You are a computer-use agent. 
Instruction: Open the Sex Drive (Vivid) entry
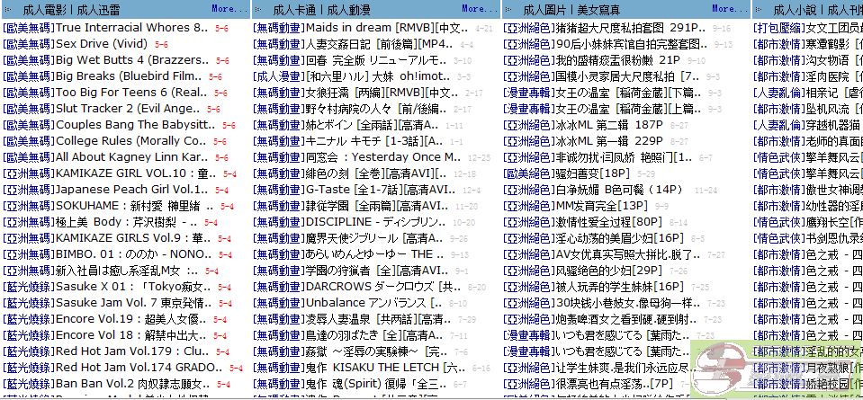[x=101, y=43]
